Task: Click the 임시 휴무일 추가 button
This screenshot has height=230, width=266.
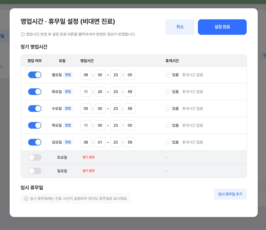Action: pos(230,194)
